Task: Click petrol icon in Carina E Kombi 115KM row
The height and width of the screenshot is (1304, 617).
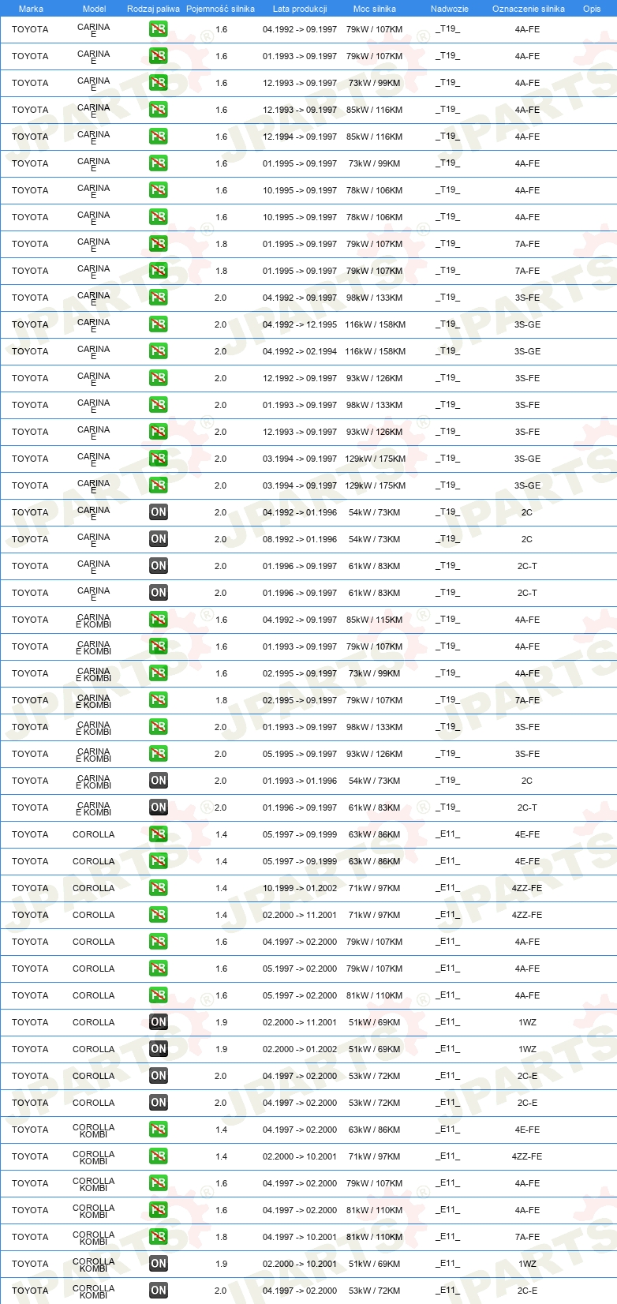Action: pyautogui.click(x=159, y=620)
